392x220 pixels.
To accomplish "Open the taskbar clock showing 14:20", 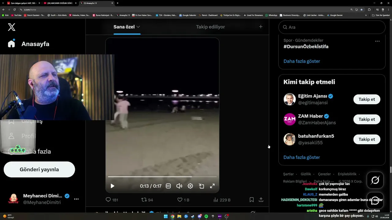I will pyautogui.click(x=385, y=216).
